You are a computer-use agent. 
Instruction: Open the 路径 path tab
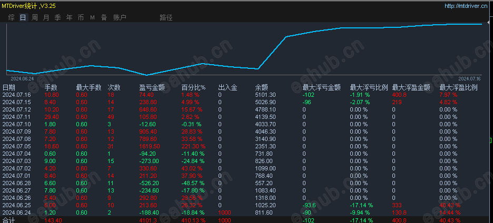pyautogui.click(x=166, y=17)
